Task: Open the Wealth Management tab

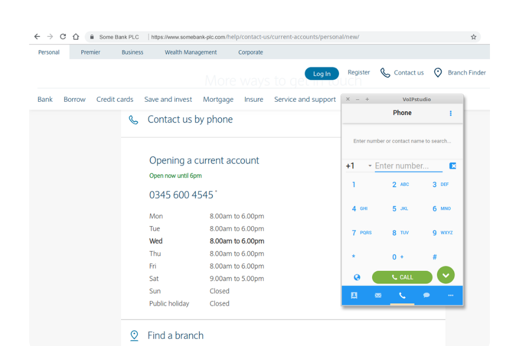Action: [190, 52]
